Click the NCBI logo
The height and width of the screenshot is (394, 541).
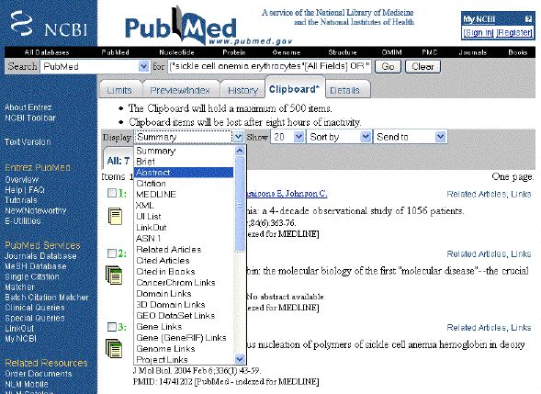[x=49, y=24]
